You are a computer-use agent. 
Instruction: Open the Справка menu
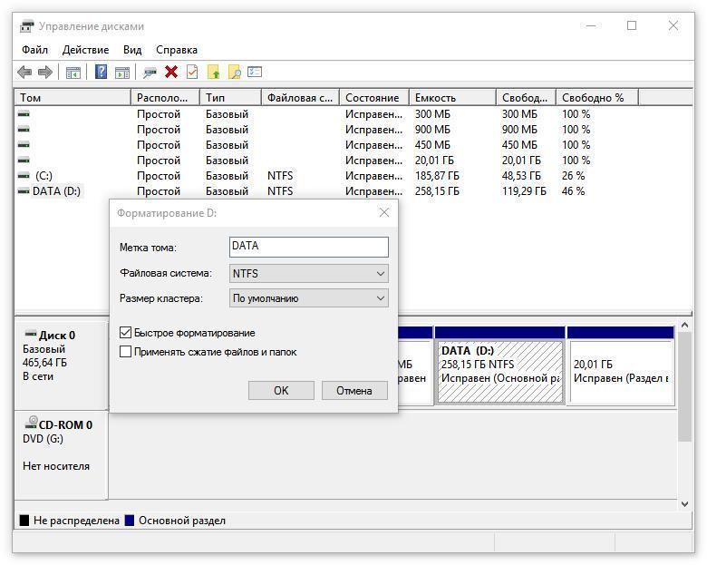pos(177,50)
